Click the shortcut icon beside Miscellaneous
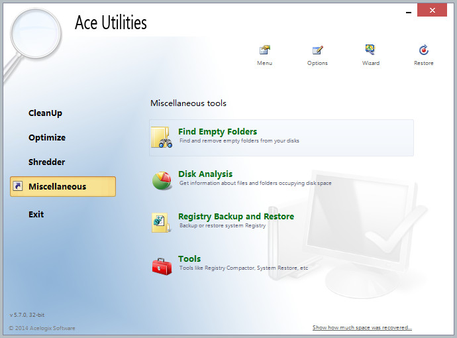 click(18, 186)
